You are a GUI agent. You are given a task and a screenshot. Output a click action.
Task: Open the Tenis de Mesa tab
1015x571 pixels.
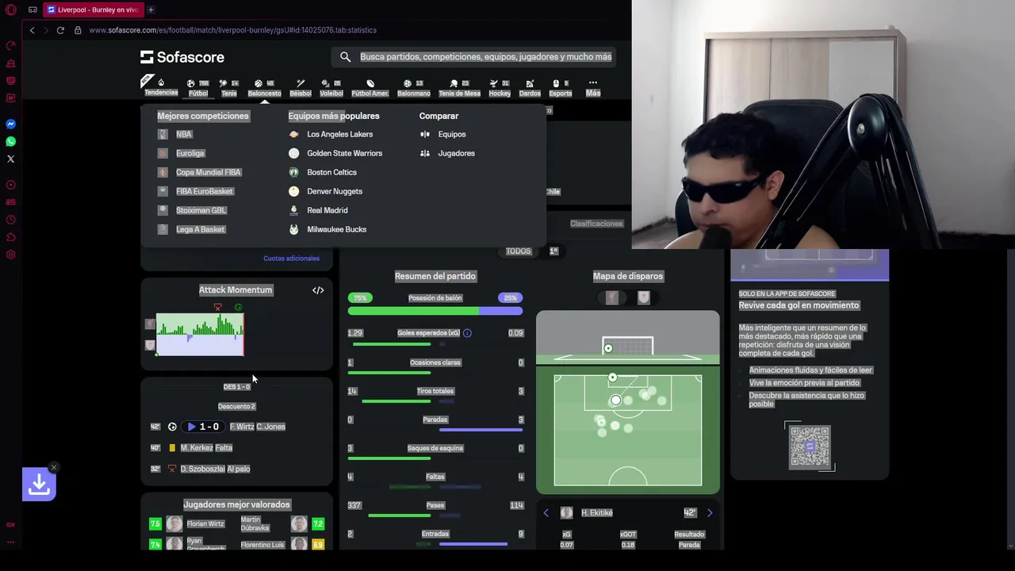(460, 88)
